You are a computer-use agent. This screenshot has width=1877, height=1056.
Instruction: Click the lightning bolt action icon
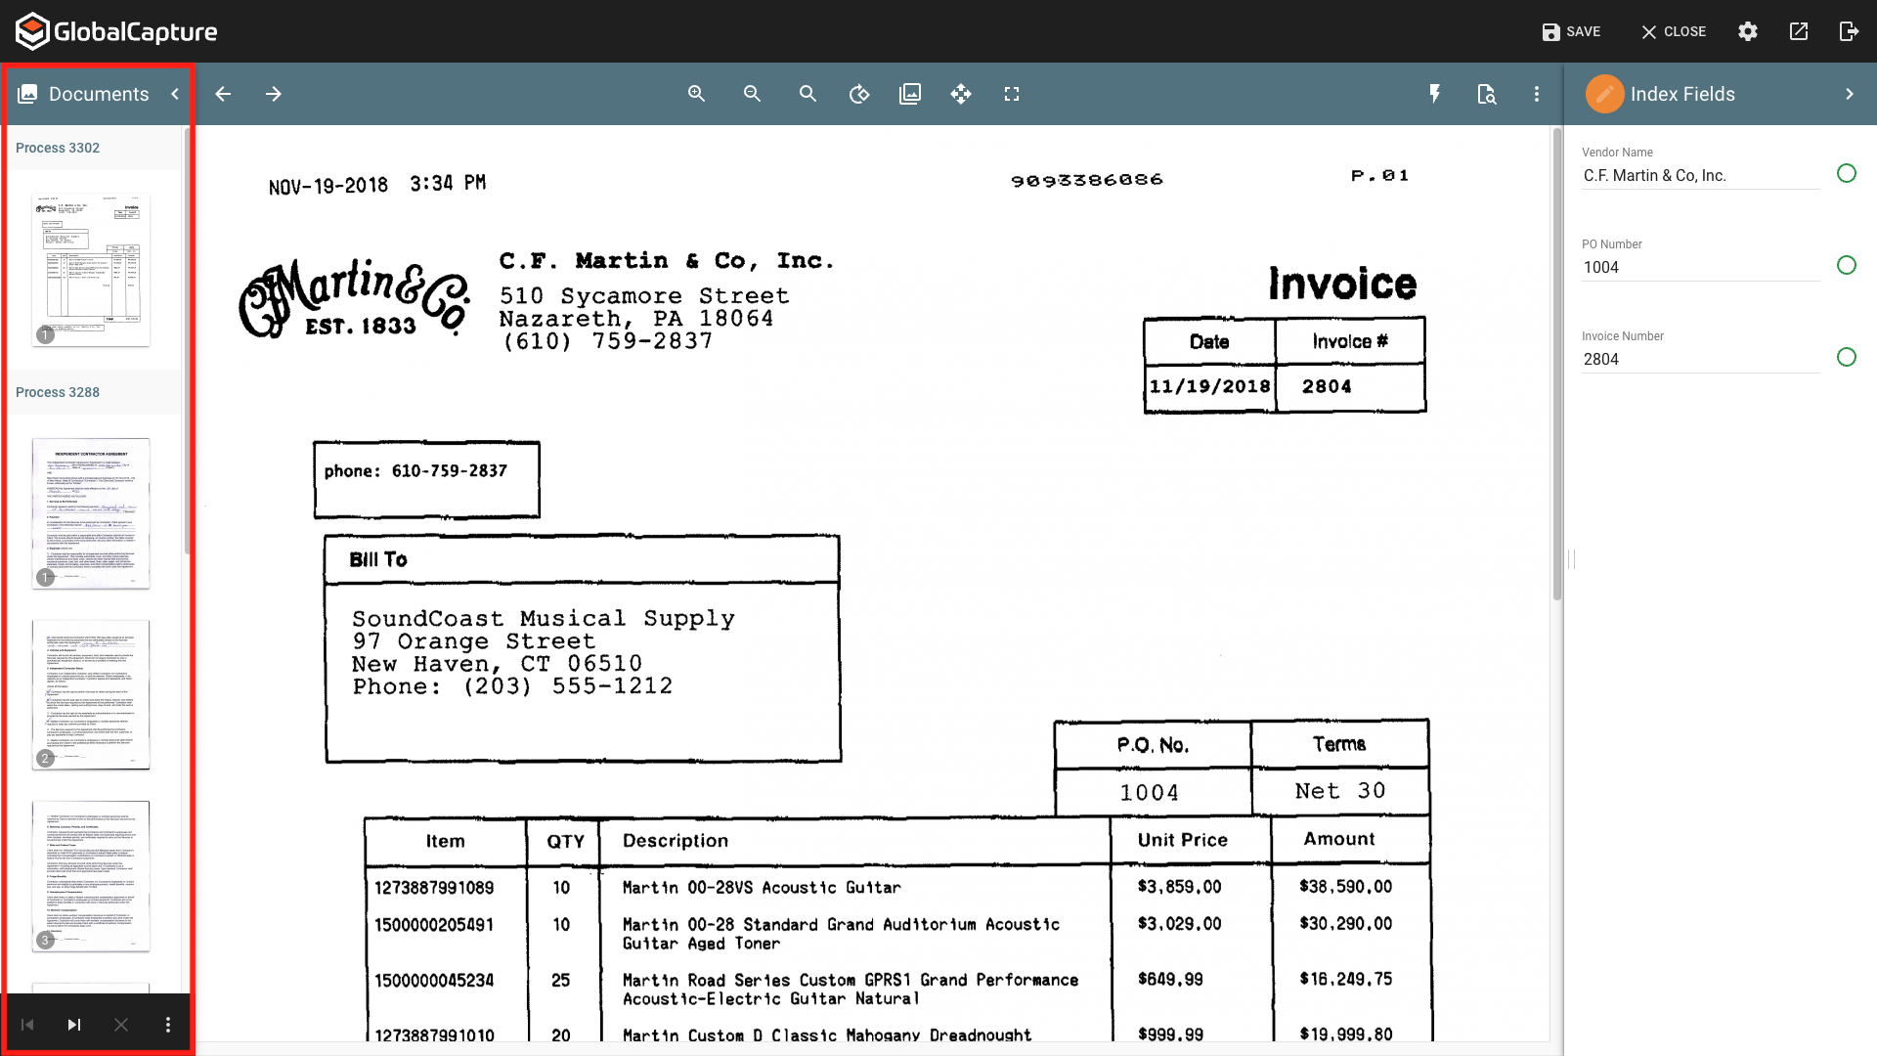[1434, 94]
